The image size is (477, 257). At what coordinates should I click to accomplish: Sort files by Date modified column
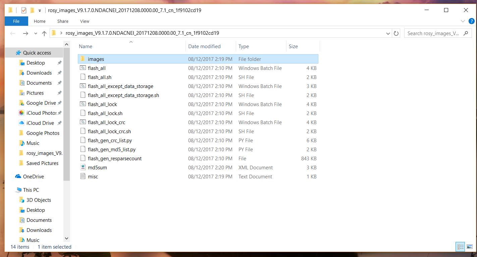click(204, 47)
